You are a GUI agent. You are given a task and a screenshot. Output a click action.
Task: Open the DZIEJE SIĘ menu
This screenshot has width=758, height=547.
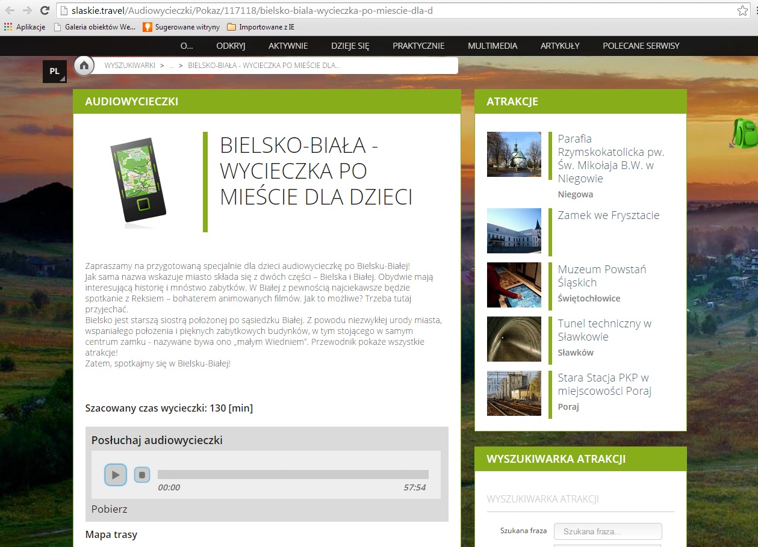click(350, 46)
